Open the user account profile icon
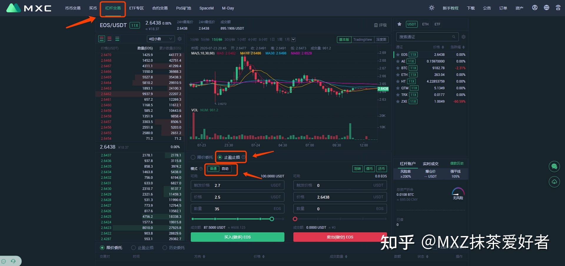565x266 pixels. [535, 8]
